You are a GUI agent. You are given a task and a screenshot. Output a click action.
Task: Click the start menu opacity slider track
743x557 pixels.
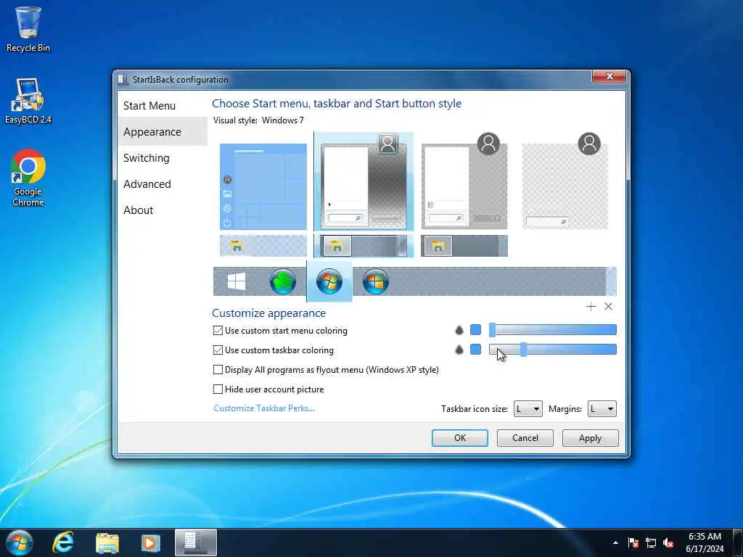click(x=553, y=330)
